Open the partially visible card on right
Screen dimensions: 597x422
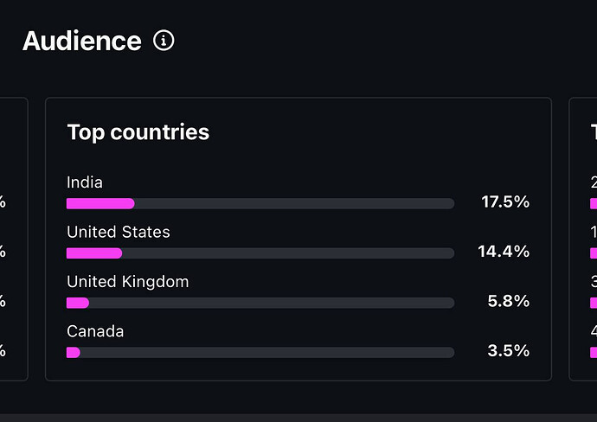pos(583,239)
